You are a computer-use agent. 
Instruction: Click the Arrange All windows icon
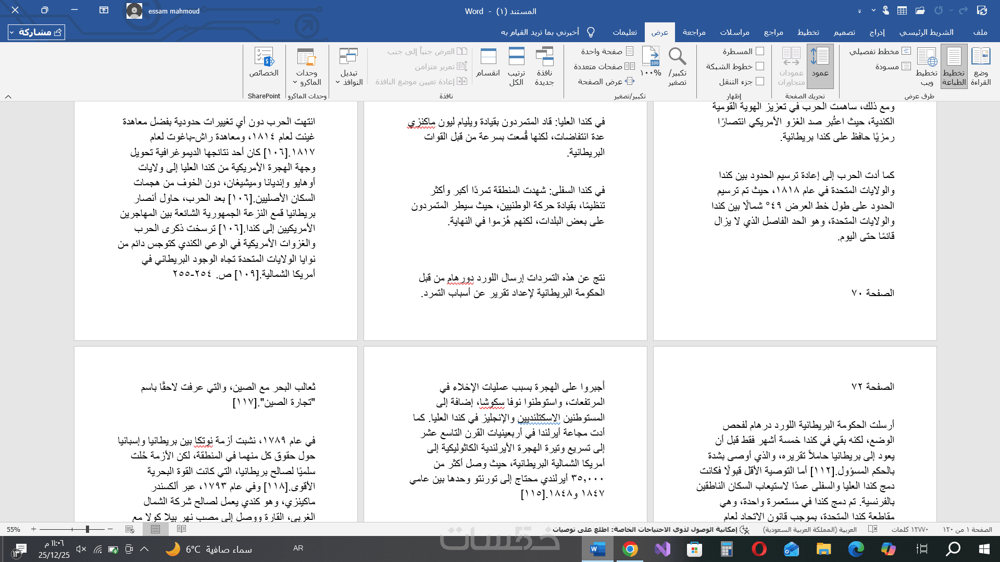(516, 56)
